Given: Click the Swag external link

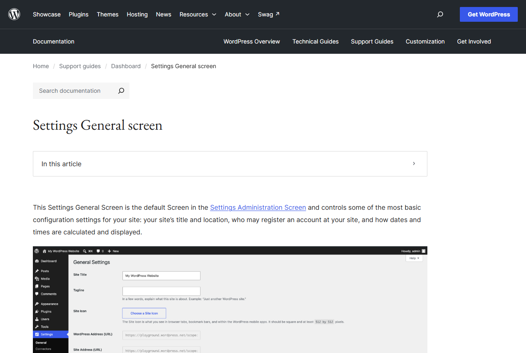Looking at the screenshot, I should (x=269, y=14).
